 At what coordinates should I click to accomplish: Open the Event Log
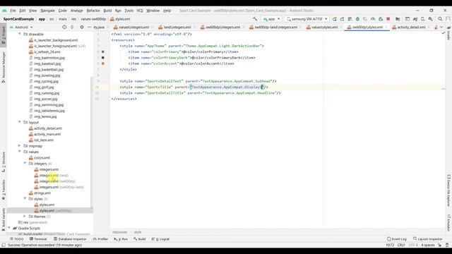pyautogui.click(x=397, y=239)
